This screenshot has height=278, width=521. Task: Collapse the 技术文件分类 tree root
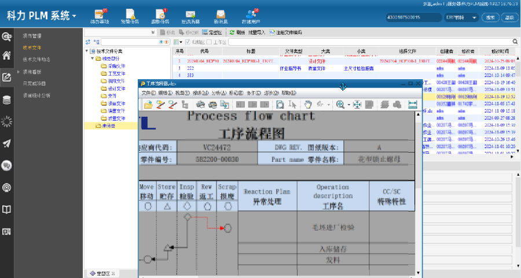pos(86,51)
